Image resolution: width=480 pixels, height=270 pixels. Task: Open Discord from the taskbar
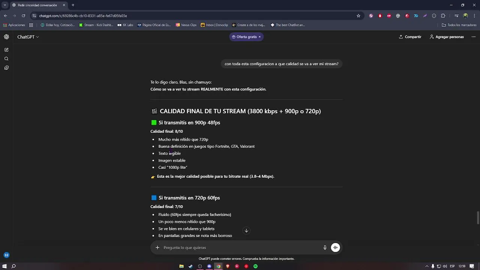[x=209, y=266]
